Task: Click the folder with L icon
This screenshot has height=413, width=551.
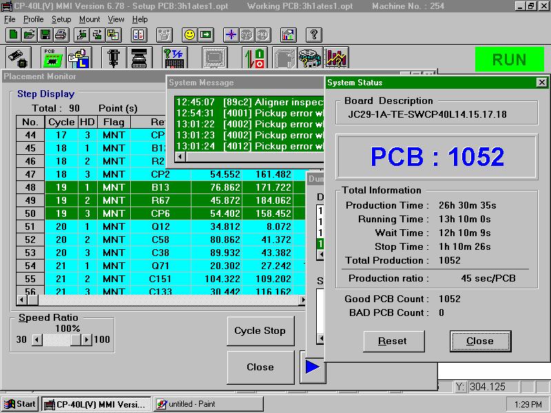Action: [x=79, y=58]
